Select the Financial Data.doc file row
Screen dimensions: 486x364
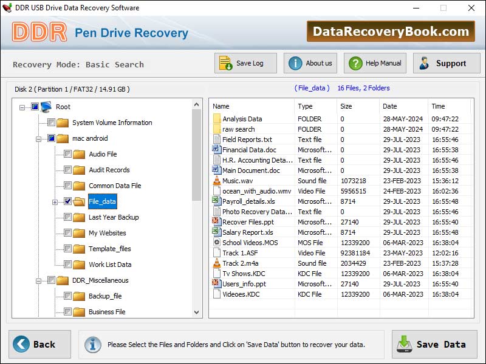tap(255, 149)
